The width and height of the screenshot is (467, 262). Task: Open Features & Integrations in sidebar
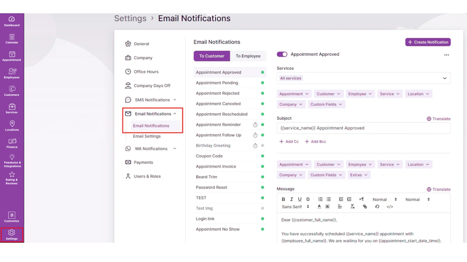click(12, 161)
